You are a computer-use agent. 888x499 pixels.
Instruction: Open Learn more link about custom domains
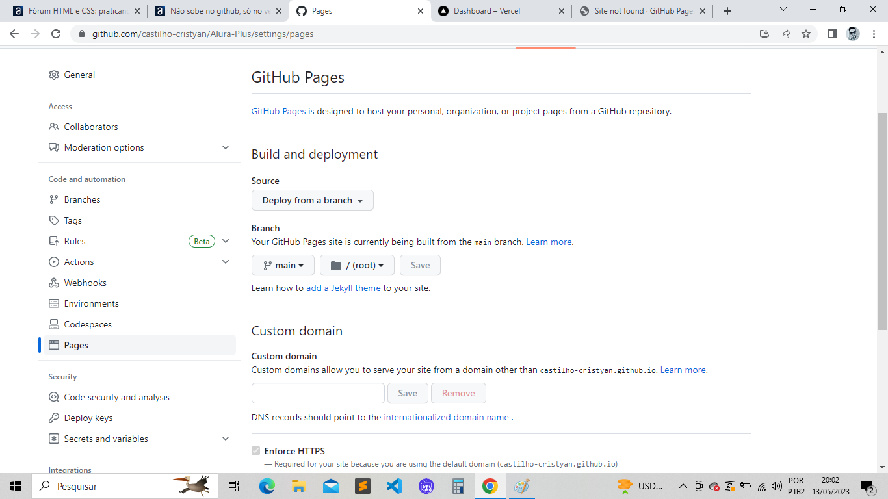pos(683,370)
